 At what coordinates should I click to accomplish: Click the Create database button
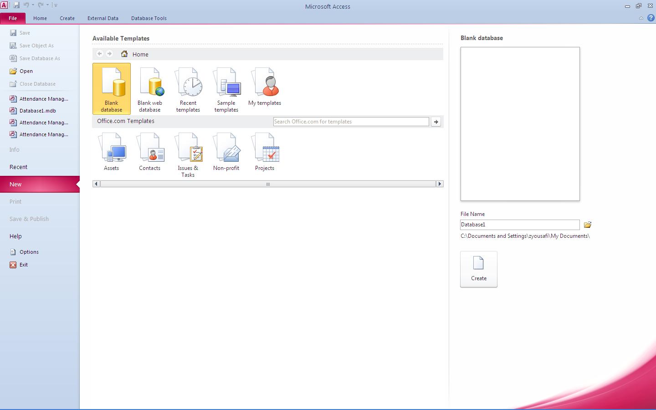pyautogui.click(x=479, y=269)
